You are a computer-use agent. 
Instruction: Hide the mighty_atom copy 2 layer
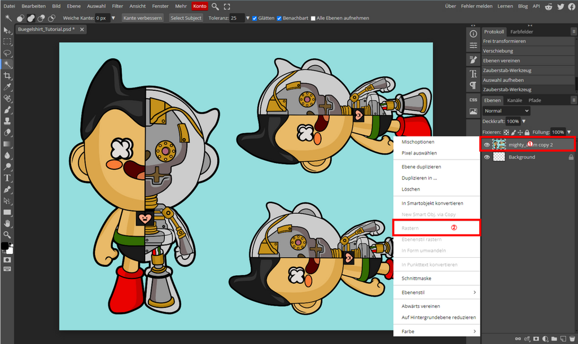pos(487,145)
